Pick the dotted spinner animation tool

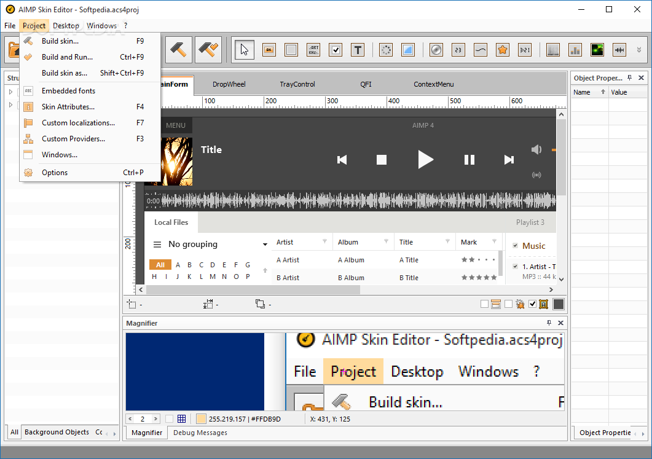[386, 50]
